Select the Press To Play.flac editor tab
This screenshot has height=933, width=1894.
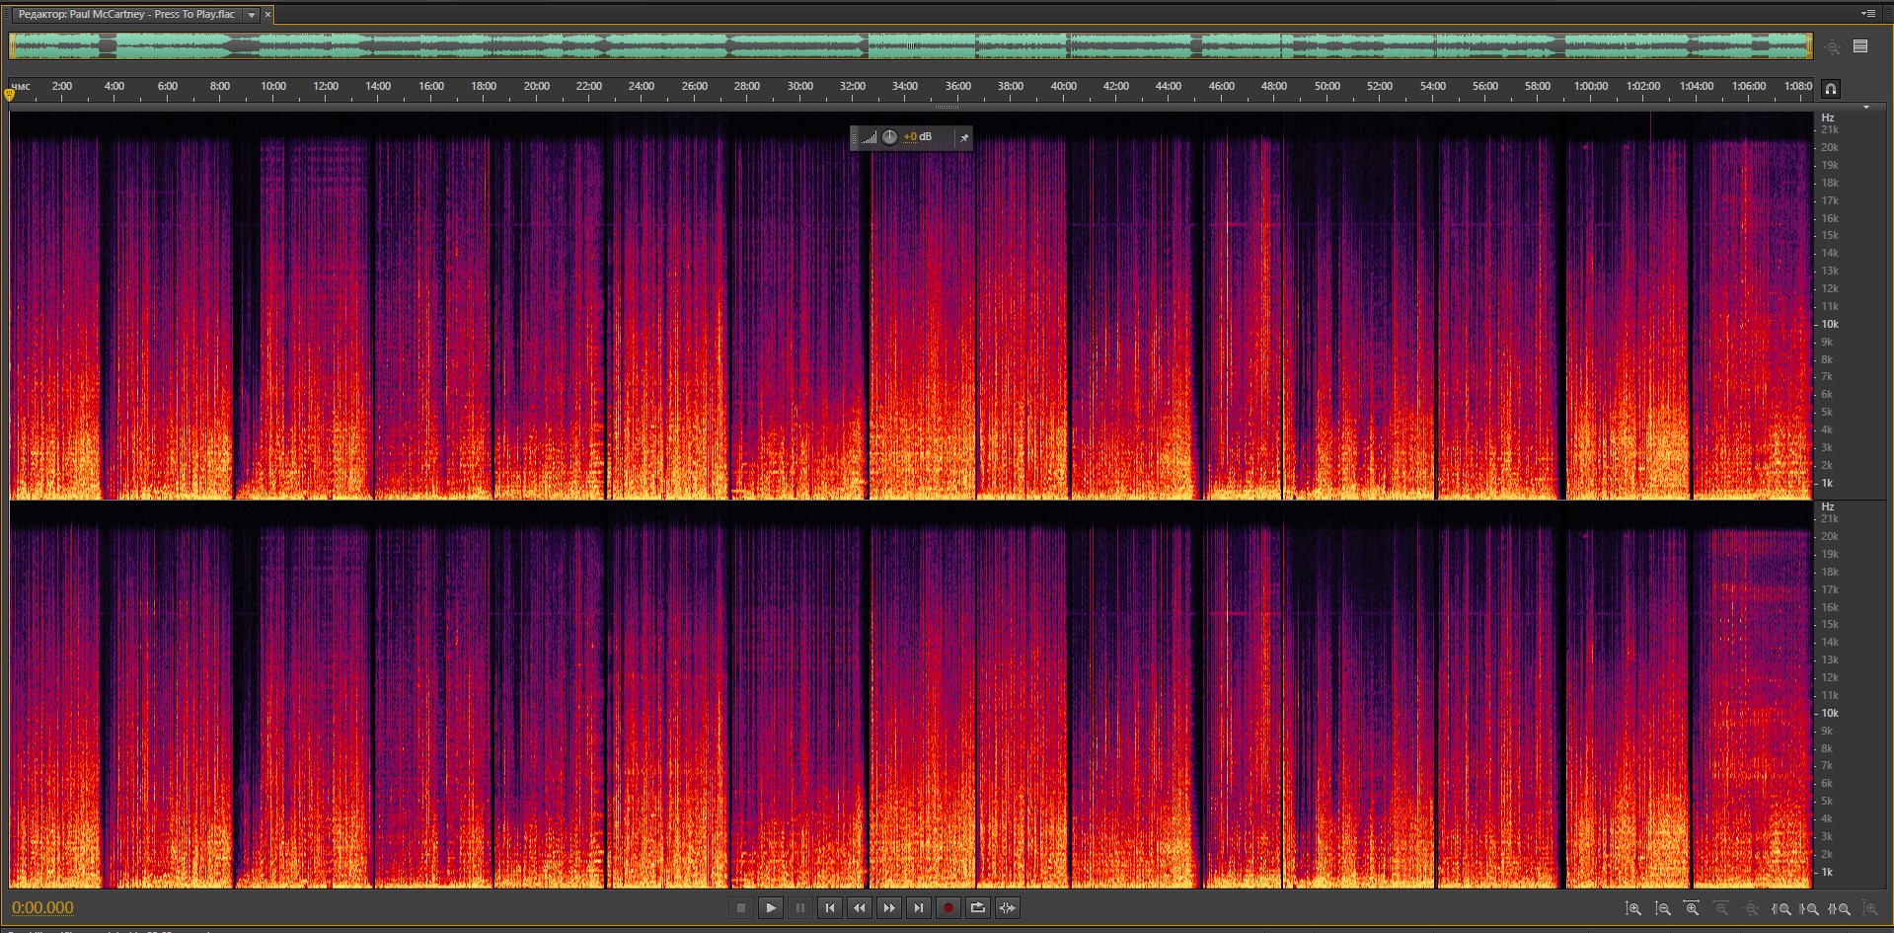tap(126, 15)
